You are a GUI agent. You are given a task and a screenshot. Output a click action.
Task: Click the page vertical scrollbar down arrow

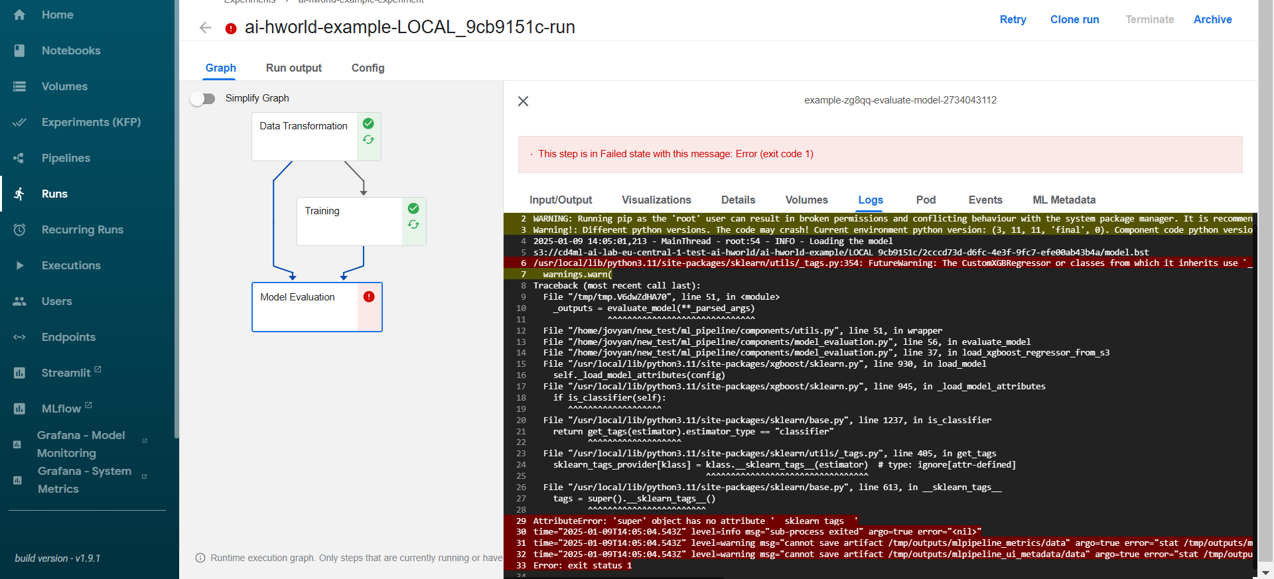[1266, 572]
